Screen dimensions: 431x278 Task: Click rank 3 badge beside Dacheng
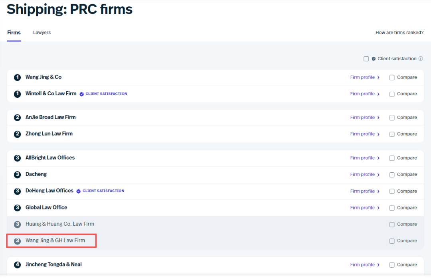click(17, 175)
